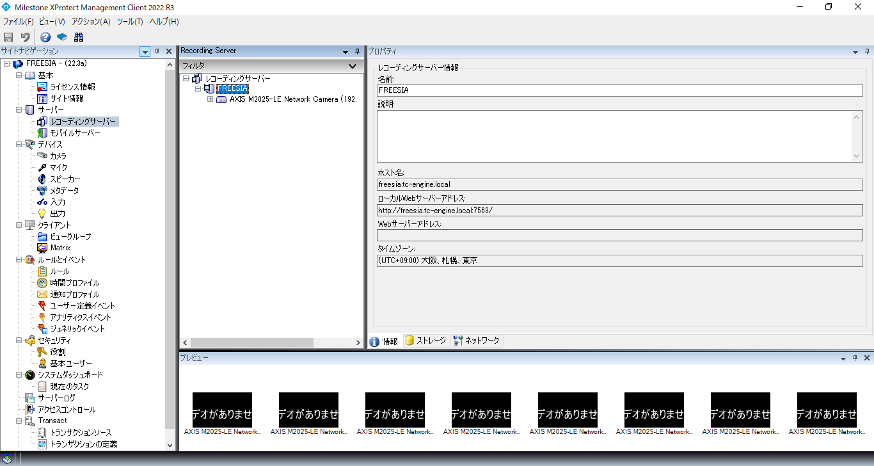Image resolution: width=874 pixels, height=466 pixels.
Task: Click the binoculars search icon in toolbar
Action: 79,37
